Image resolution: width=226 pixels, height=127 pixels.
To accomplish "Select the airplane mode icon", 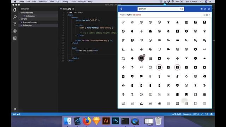I will (141, 49).
